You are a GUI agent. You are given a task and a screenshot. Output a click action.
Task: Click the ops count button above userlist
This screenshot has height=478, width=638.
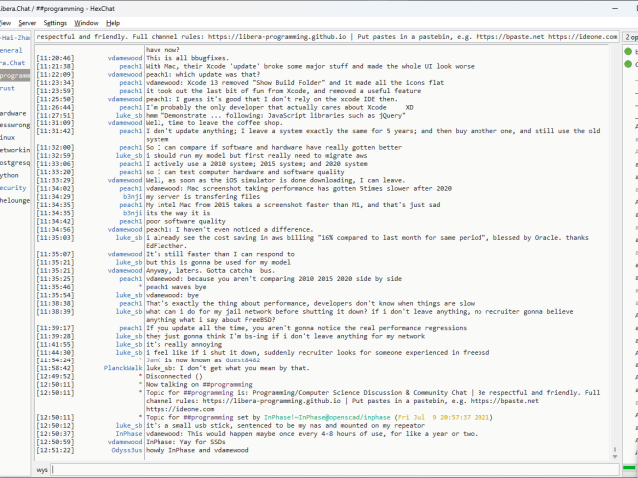631,37
